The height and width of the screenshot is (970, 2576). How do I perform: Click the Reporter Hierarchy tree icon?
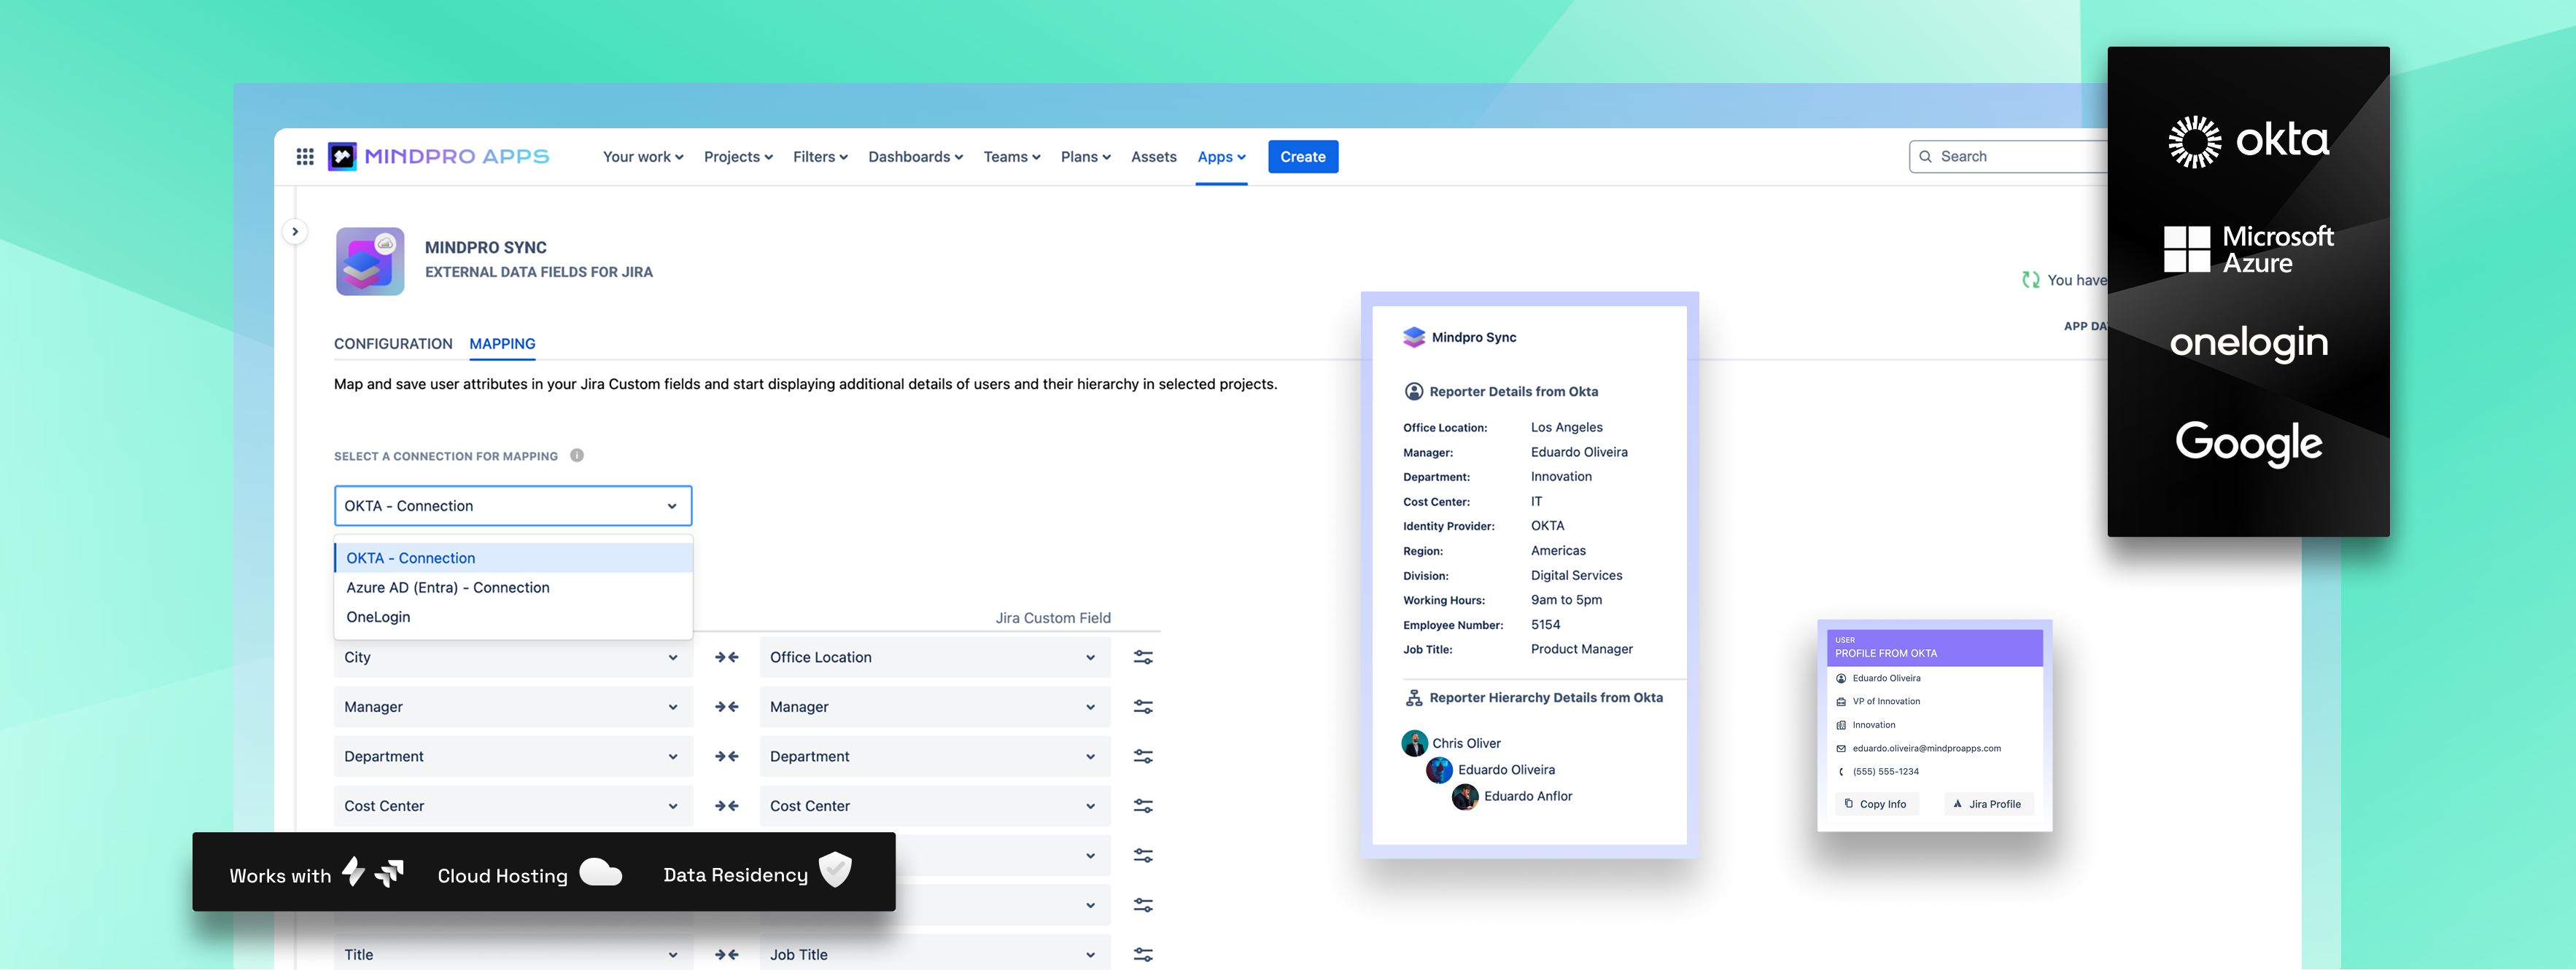tap(1414, 698)
